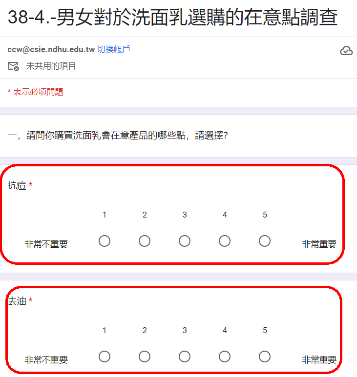Select rating 3 for 抗痘
This screenshot has width=357, height=377.
tap(185, 241)
